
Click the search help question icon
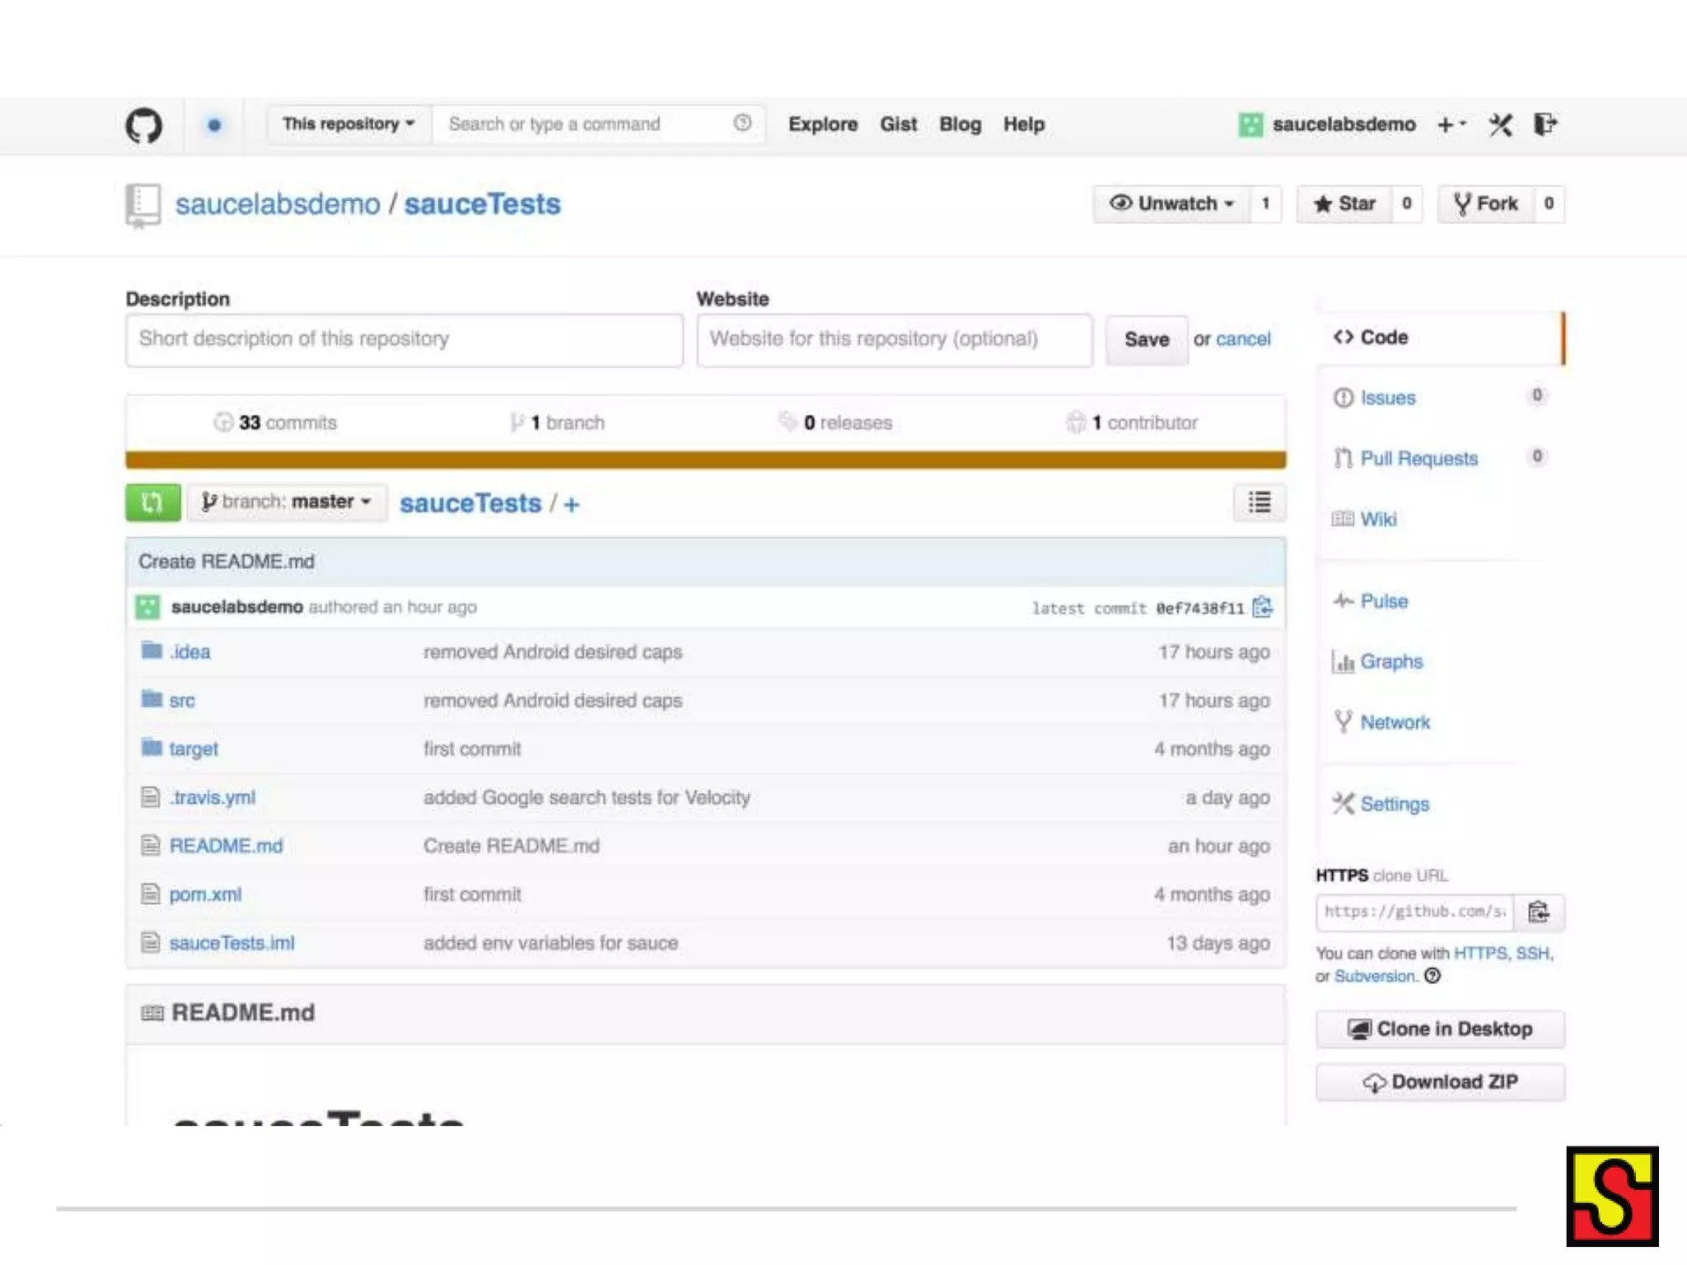coord(742,124)
